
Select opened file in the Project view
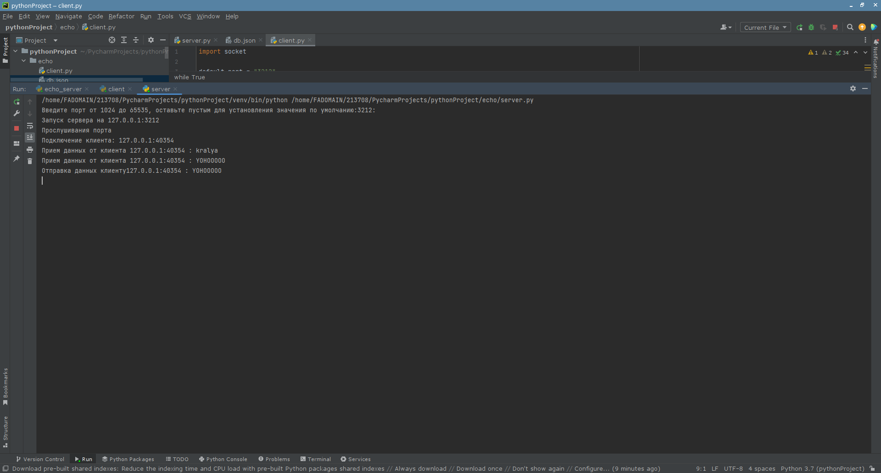(x=112, y=40)
